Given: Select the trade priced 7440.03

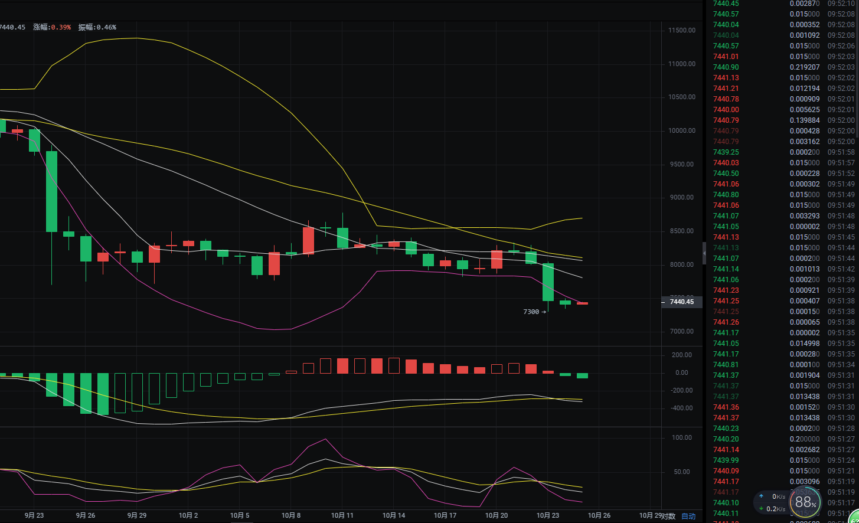Looking at the screenshot, I should coord(783,163).
